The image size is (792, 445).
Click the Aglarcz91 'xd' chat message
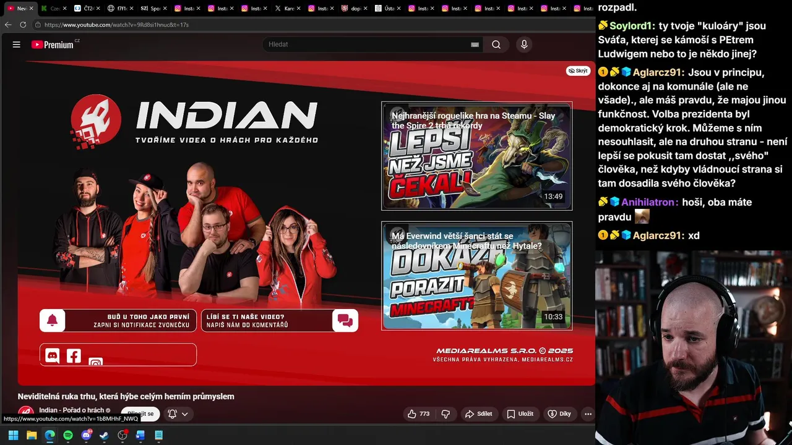click(648, 235)
